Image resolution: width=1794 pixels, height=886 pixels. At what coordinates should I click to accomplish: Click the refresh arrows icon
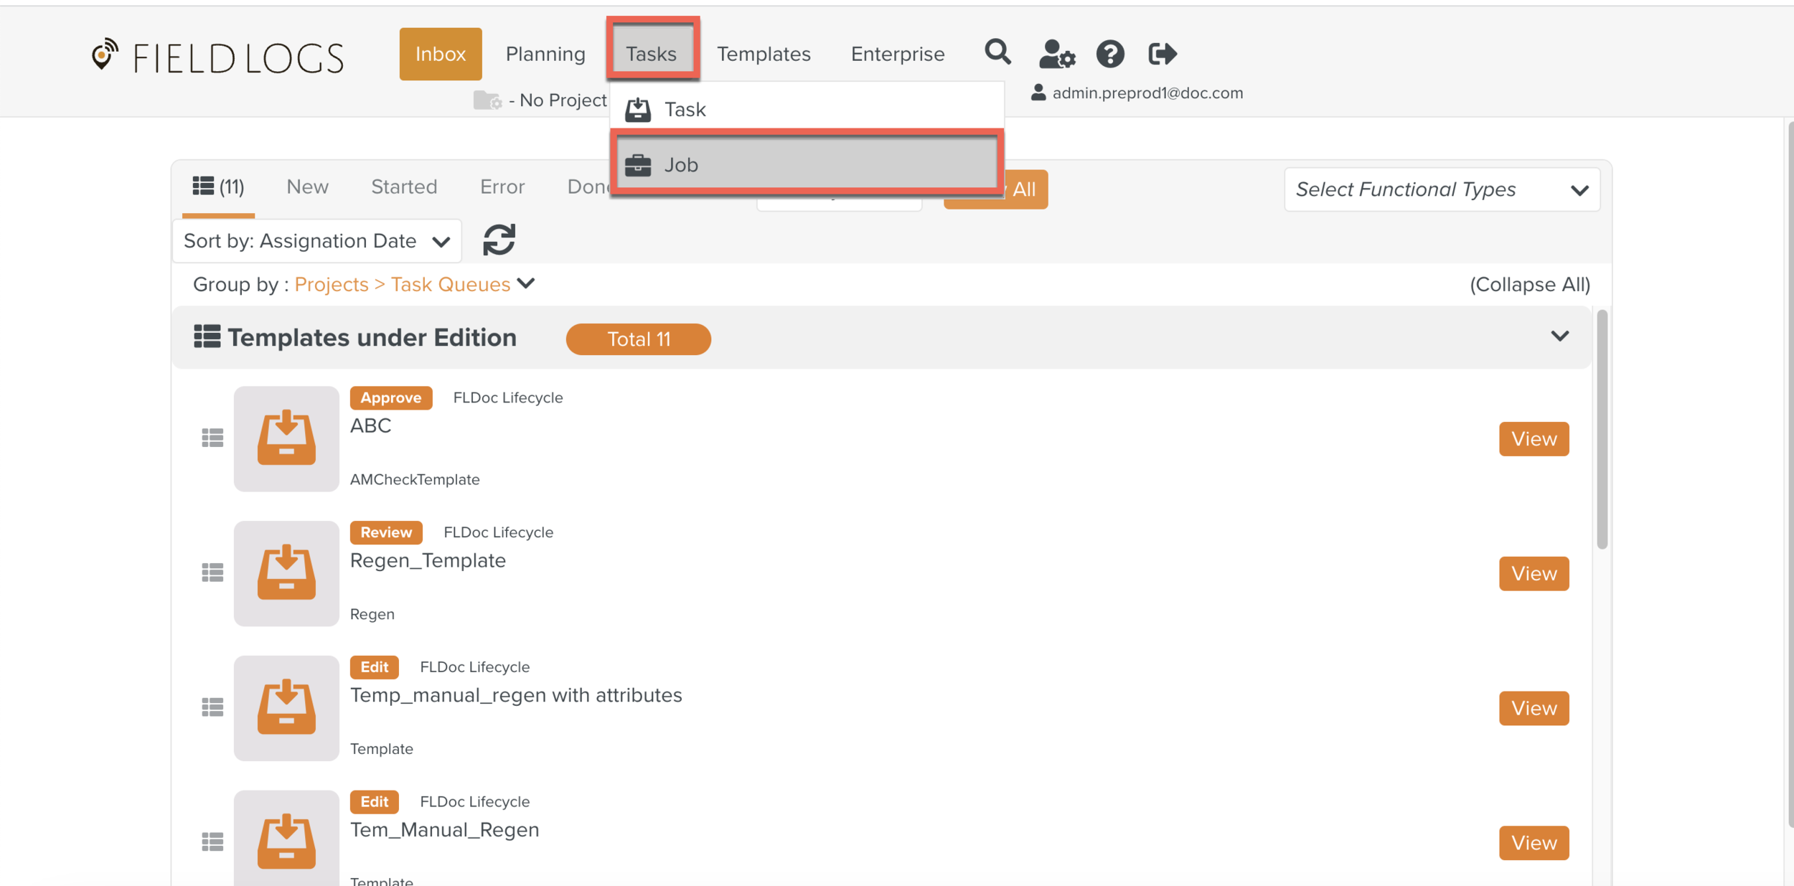click(499, 240)
